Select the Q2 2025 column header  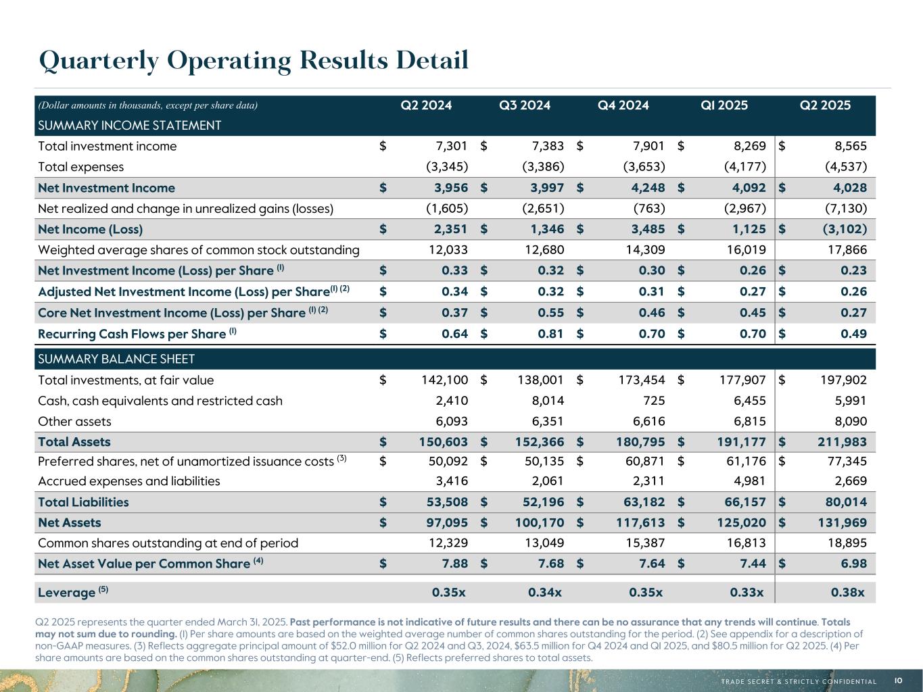point(826,105)
